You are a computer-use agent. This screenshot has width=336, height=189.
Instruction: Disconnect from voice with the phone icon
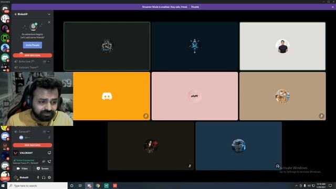[x=49, y=161]
